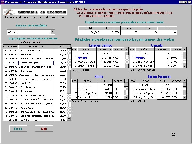Click Estados Unidos table scroll down arrow
Screen dimensions: 192x144
pos(126,66)
